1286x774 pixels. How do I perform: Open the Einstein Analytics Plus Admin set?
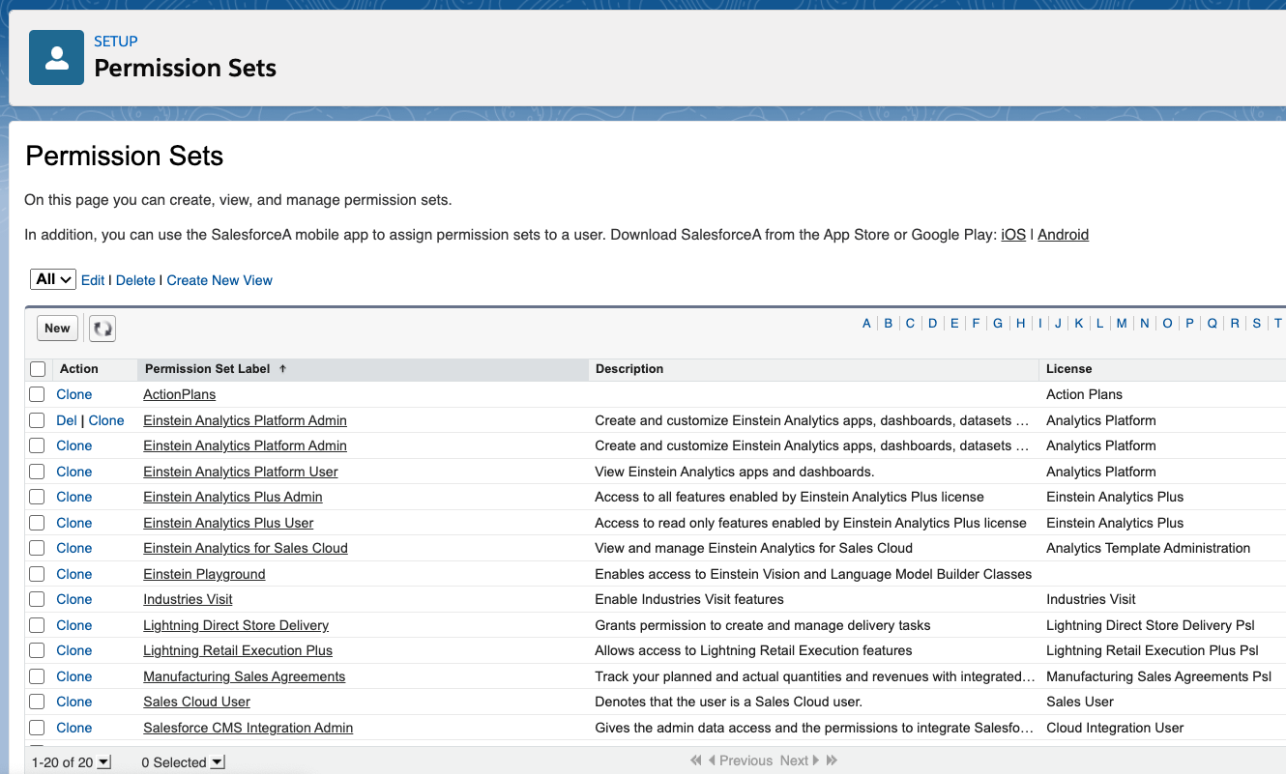pyautogui.click(x=233, y=497)
